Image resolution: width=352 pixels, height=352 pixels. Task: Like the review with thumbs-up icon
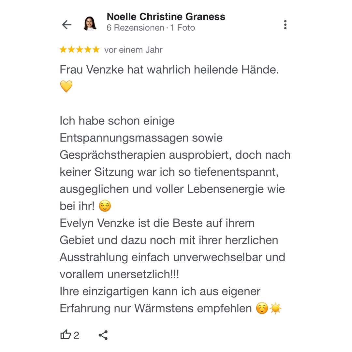tap(66, 335)
